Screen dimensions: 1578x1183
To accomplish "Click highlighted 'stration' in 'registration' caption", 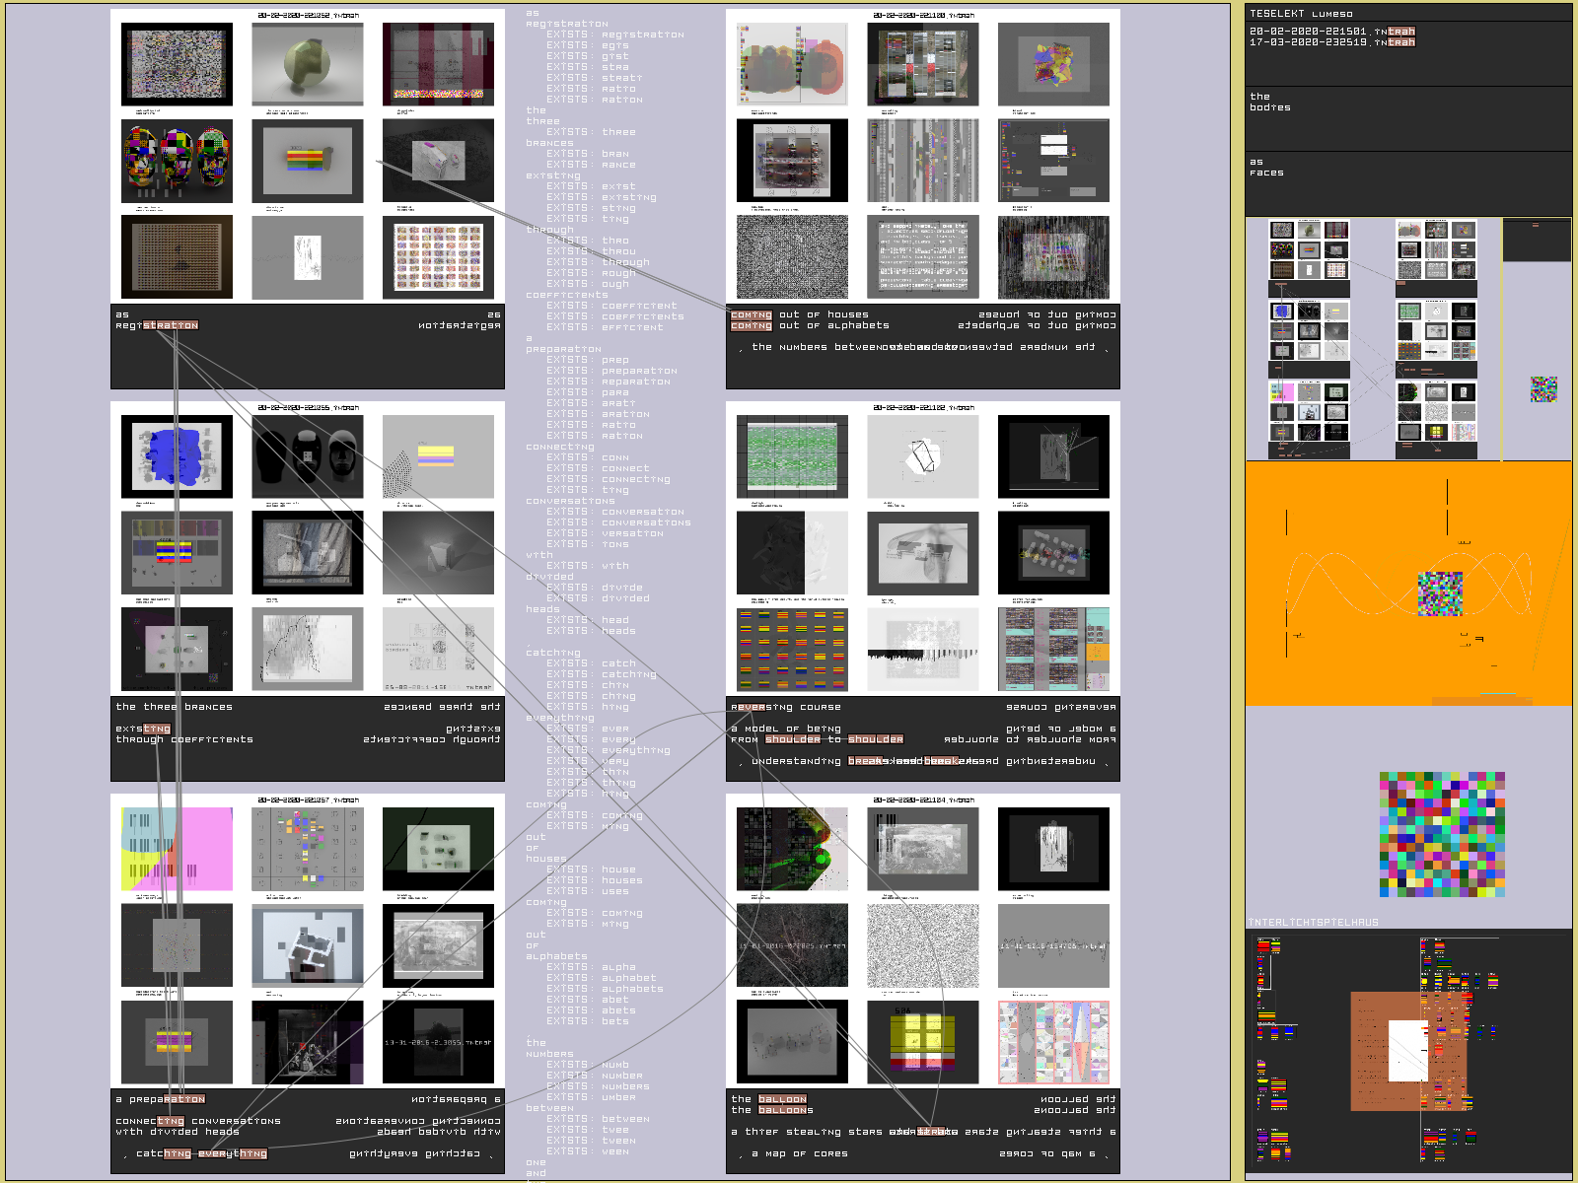I will [x=171, y=325].
